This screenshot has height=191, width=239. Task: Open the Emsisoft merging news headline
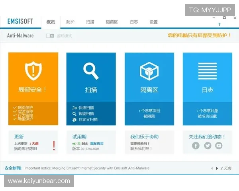[x=87, y=168]
